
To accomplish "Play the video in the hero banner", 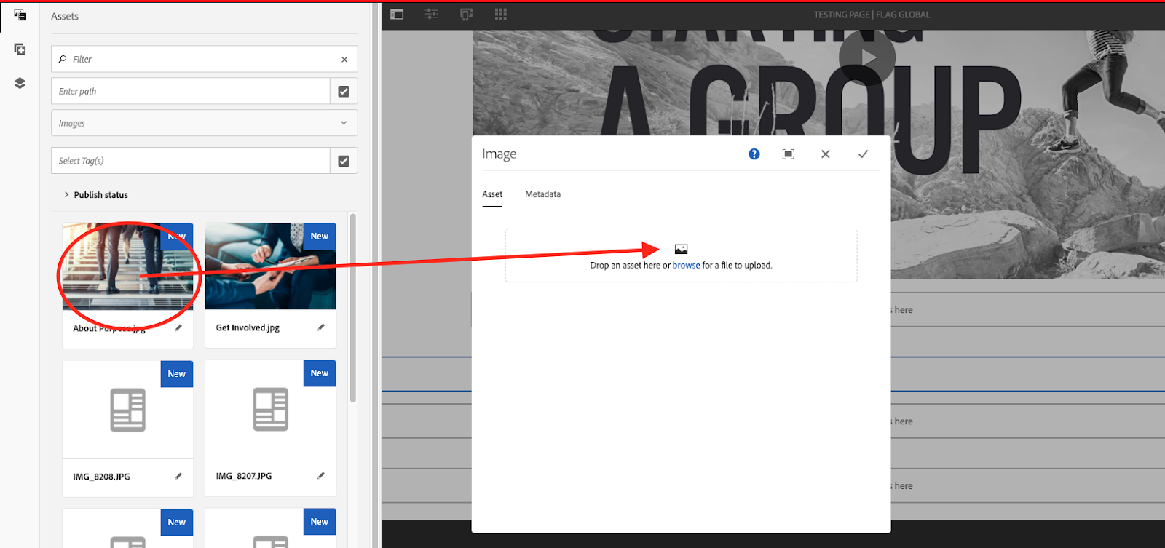I will pos(867,57).
